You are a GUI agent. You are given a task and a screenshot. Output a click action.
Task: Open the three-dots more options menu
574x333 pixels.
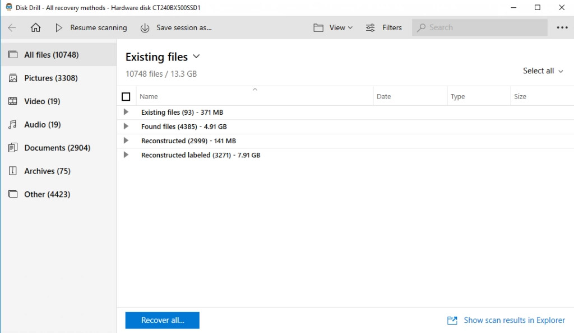(x=562, y=28)
